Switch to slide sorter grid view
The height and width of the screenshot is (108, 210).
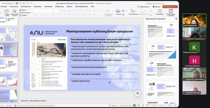(x=139, y=106)
